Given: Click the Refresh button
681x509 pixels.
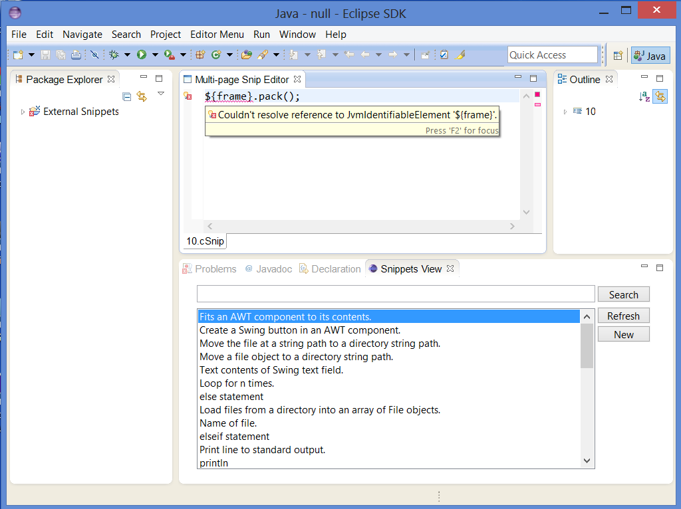Looking at the screenshot, I should click(x=624, y=316).
